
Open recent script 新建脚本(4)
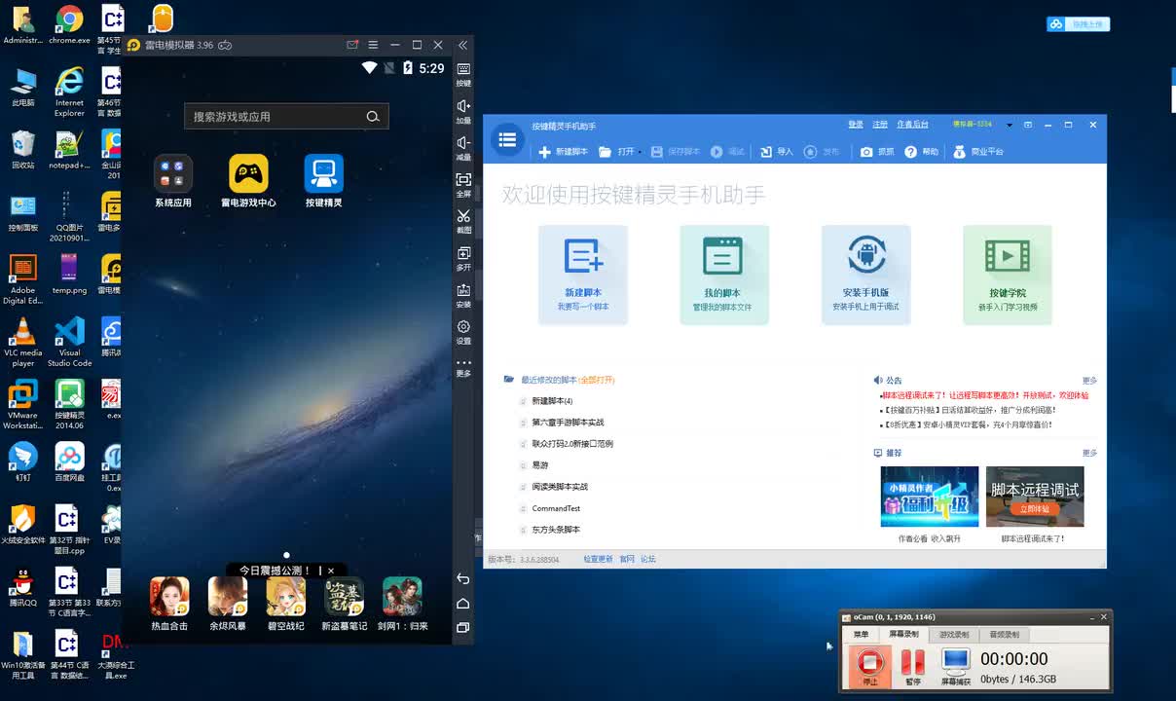tap(552, 401)
